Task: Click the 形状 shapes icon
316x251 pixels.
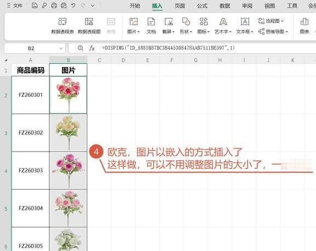Action: (x=186, y=21)
